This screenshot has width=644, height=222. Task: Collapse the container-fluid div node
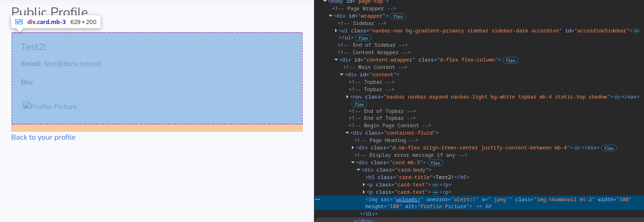(347, 133)
